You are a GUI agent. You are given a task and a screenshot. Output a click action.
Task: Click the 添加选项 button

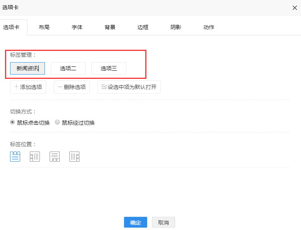28,87
